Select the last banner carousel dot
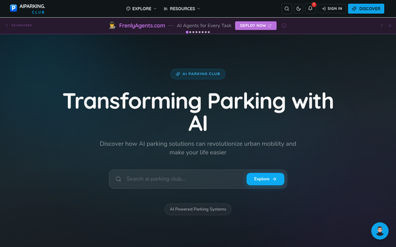This screenshot has height=247, width=396. point(209,32)
